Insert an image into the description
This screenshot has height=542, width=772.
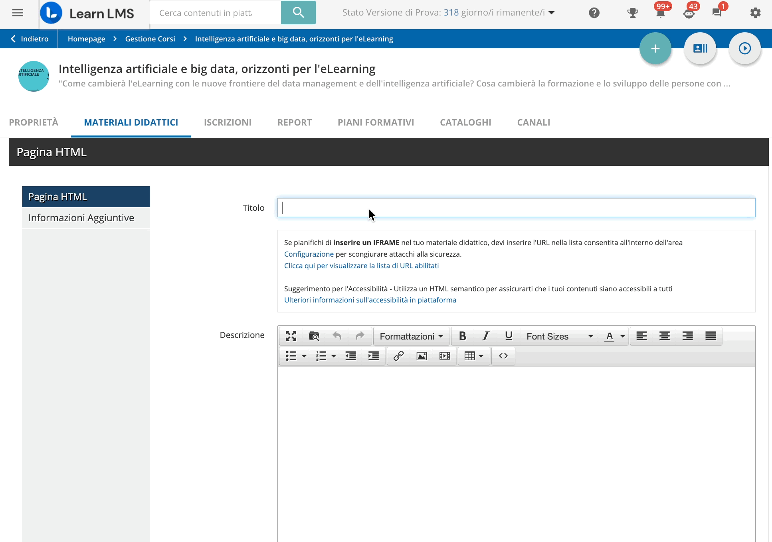tap(422, 356)
